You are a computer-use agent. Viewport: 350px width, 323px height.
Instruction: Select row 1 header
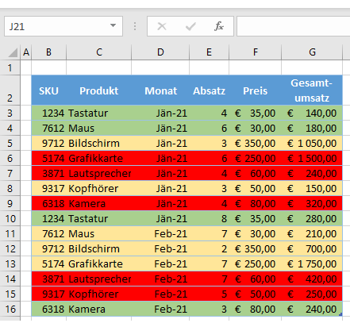click(x=10, y=67)
